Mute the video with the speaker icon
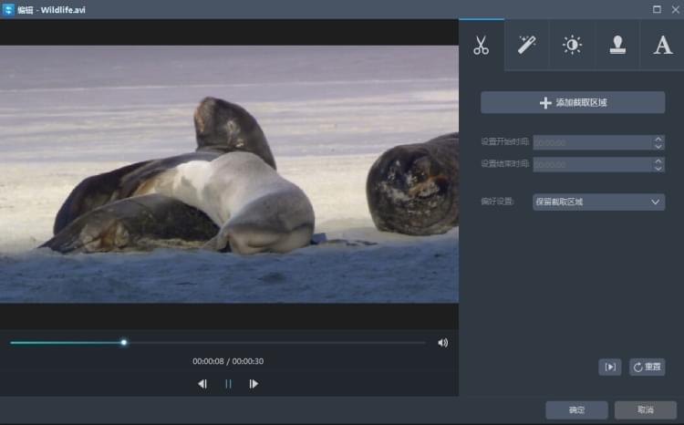 (x=442, y=343)
